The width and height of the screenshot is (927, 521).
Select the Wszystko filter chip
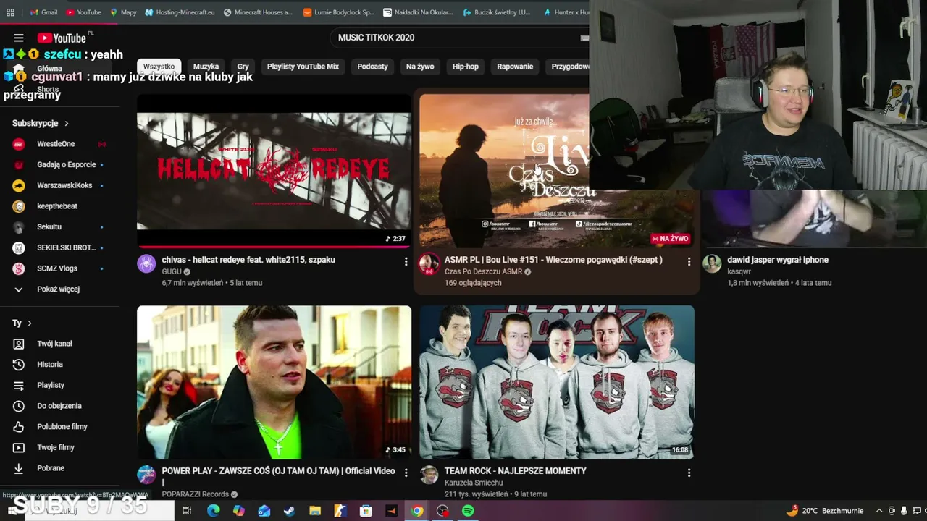[x=159, y=67]
